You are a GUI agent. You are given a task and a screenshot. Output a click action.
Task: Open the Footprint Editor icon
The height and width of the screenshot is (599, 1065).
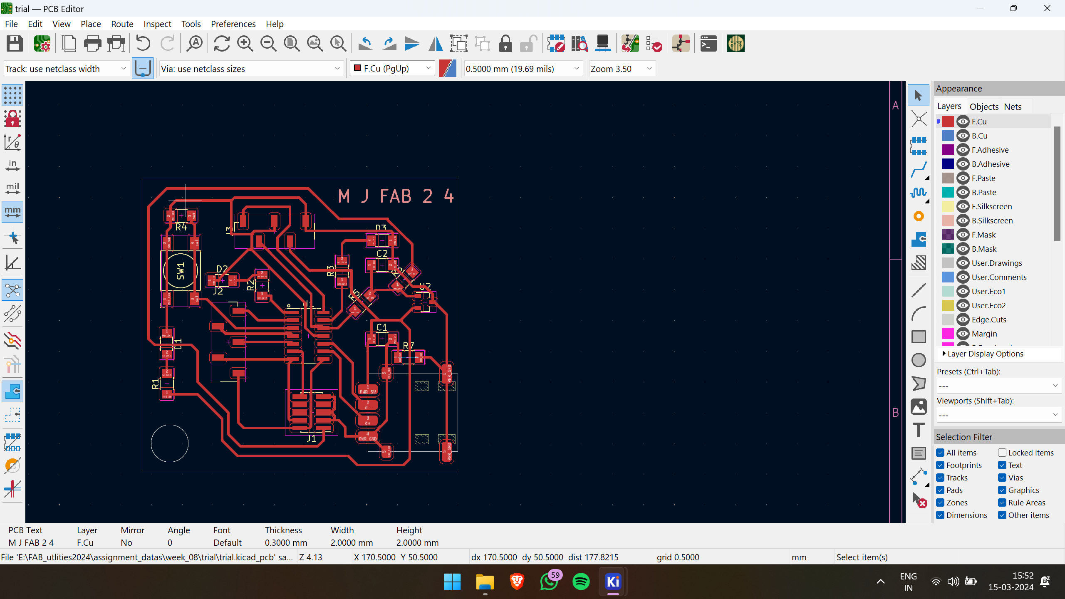pyautogui.click(x=556, y=43)
